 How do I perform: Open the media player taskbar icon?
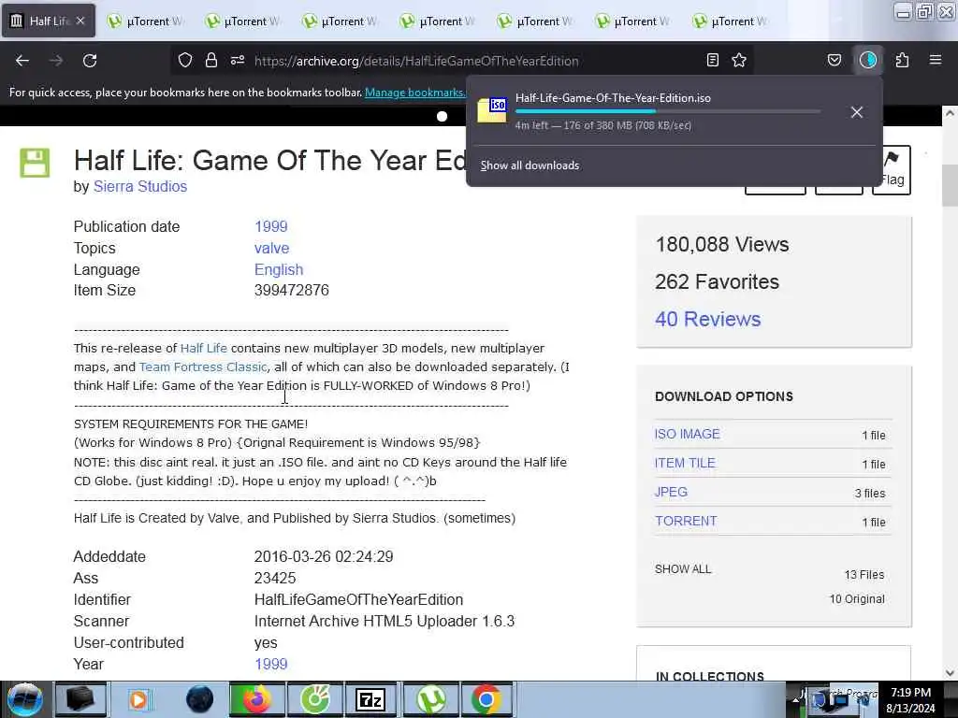click(x=138, y=699)
